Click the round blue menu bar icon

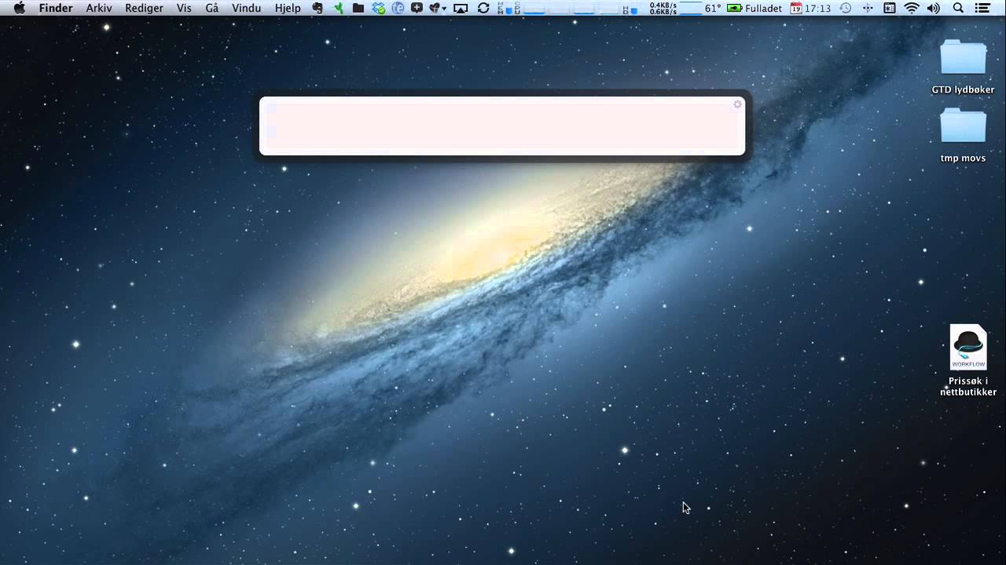pyautogui.click(x=398, y=8)
